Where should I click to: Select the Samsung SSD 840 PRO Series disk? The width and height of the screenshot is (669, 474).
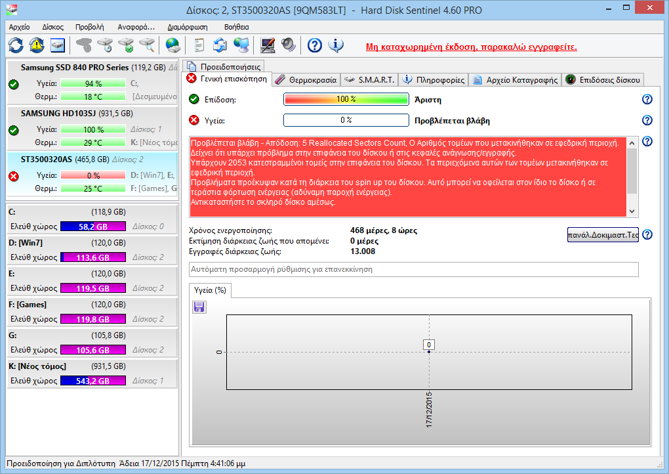[92, 82]
